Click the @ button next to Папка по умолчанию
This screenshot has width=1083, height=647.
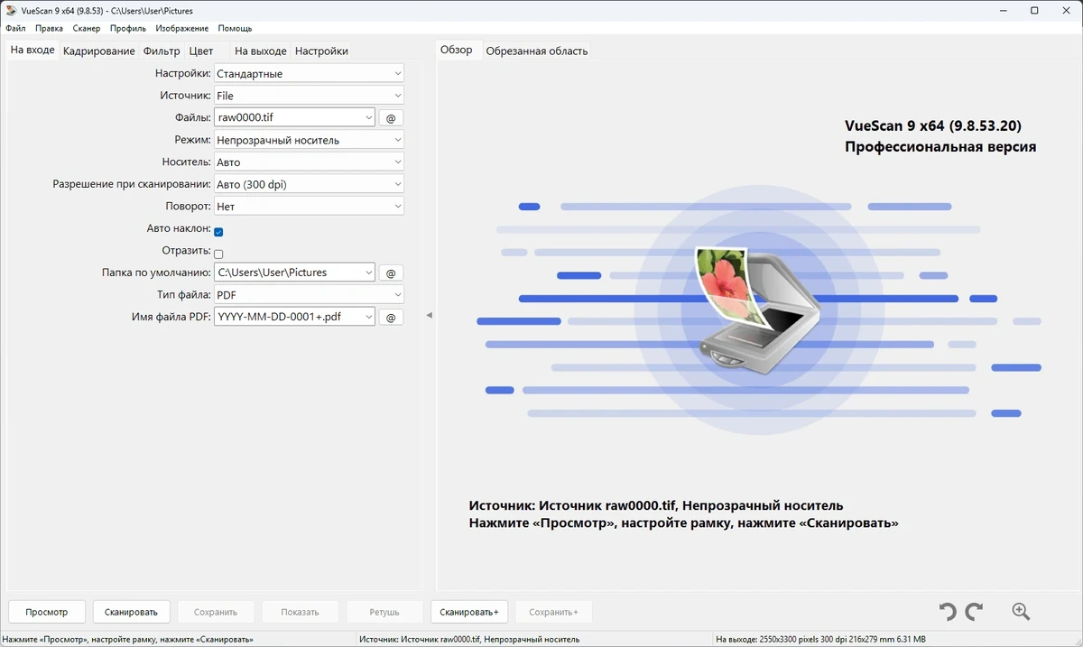click(391, 273)
